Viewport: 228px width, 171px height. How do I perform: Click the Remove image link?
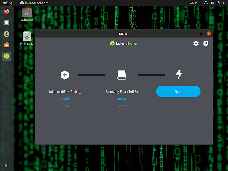pos(65,99)
